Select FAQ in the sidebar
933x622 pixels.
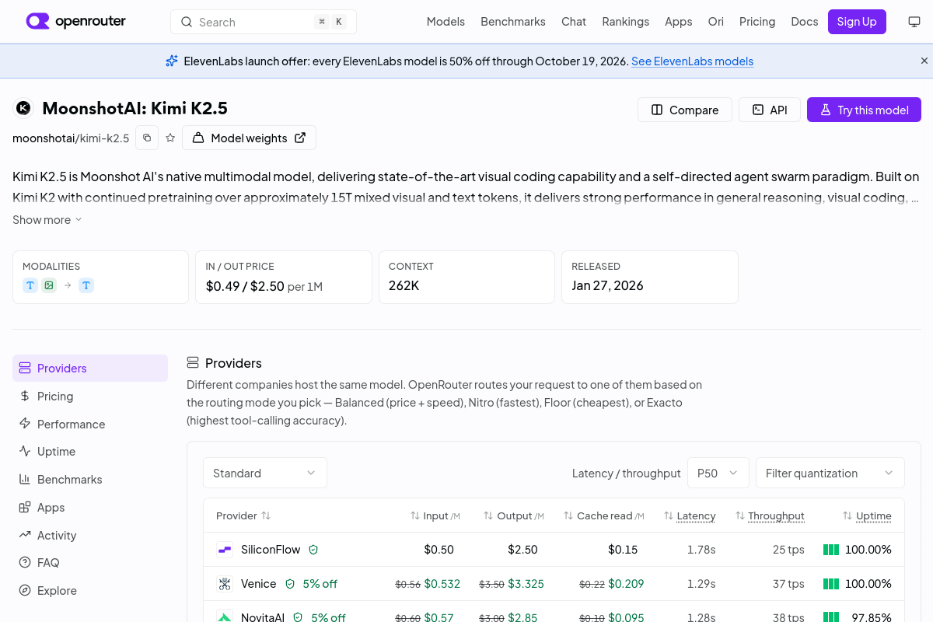pos(90,563)
